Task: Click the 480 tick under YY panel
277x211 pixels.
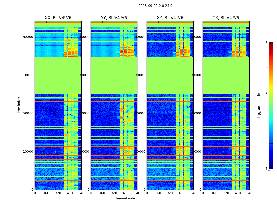Action: point(126,193)
